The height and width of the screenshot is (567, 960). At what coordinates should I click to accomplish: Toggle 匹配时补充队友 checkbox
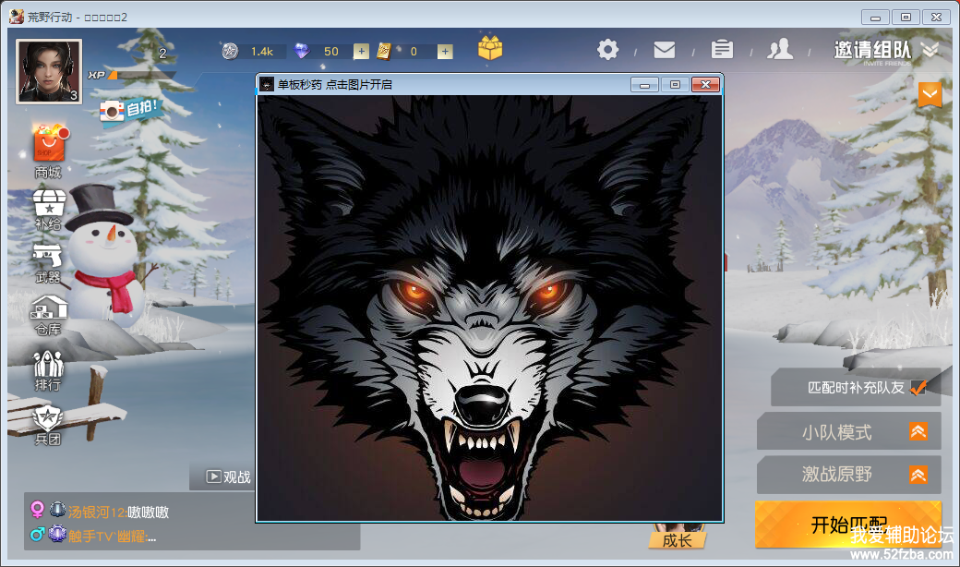(x=918, y=388)
